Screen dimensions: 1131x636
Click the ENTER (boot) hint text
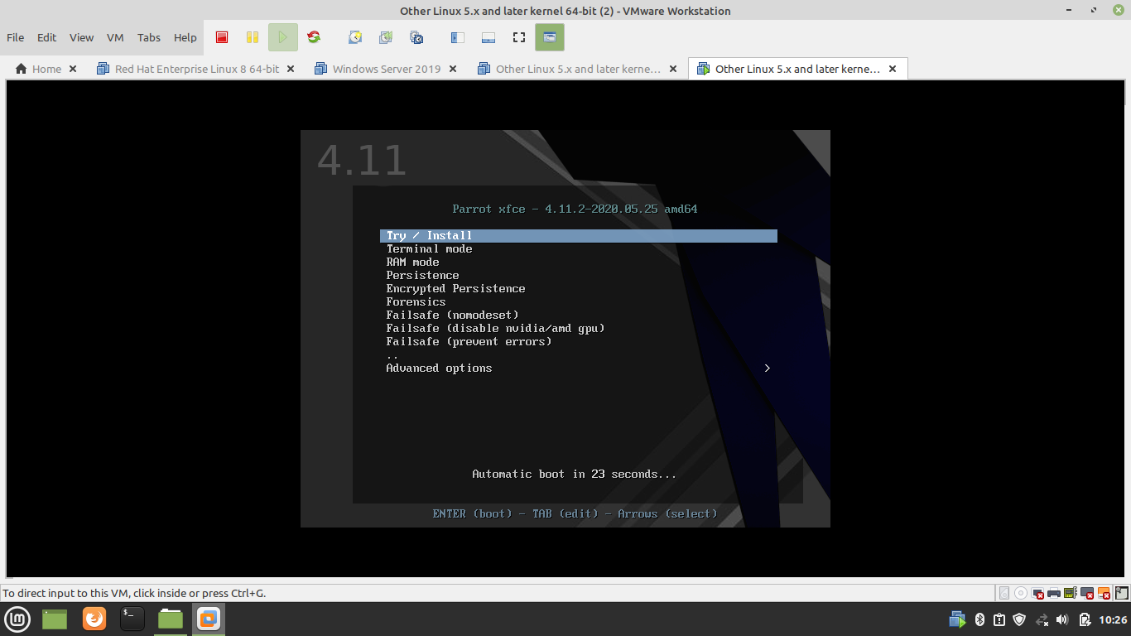(473, 514)
